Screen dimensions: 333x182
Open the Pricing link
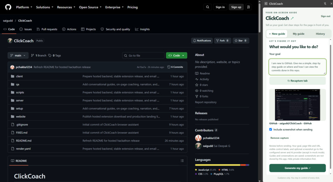click(x=133, y=7)
